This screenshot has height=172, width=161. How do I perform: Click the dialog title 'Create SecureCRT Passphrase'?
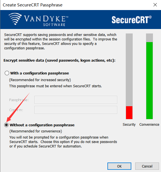pos(32,5)
